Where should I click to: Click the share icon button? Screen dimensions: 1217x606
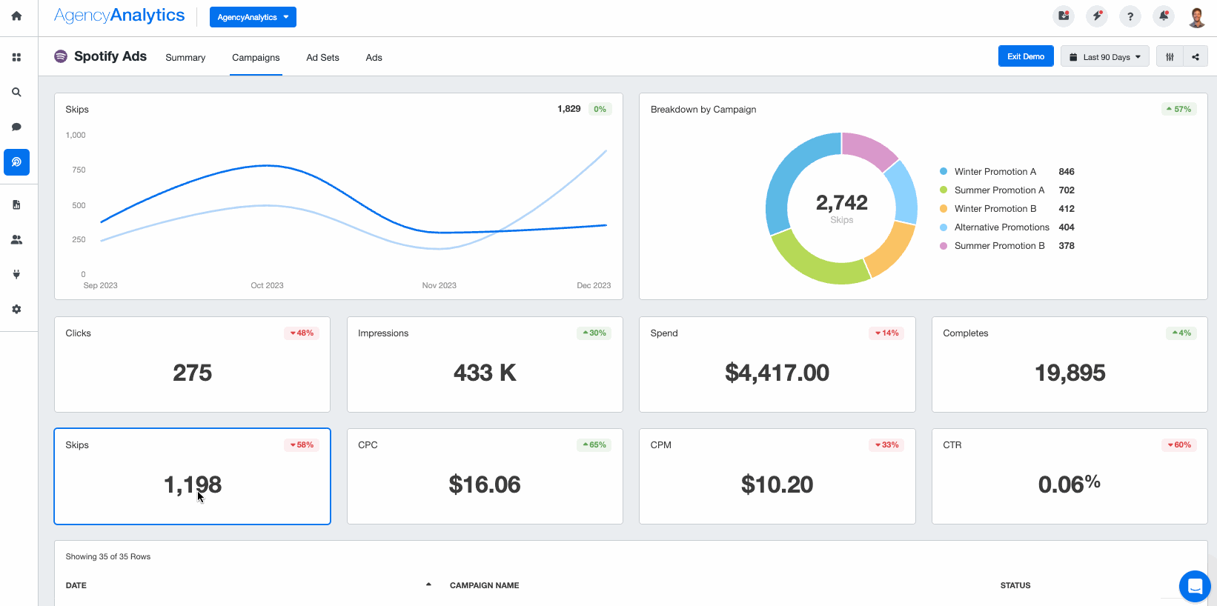[x=1195, y=57]
